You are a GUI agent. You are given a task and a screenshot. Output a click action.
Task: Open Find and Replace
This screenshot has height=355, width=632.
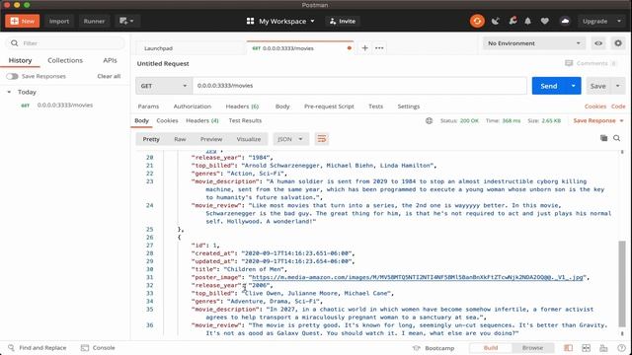tap(38, 348)
